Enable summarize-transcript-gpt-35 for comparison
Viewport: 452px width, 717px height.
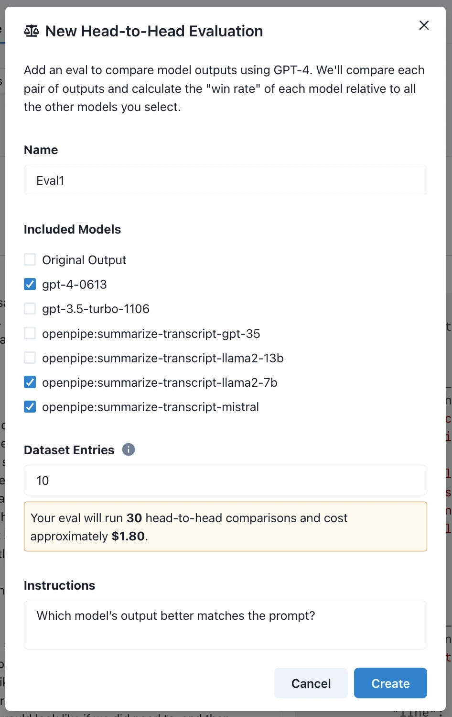(30, 333)
